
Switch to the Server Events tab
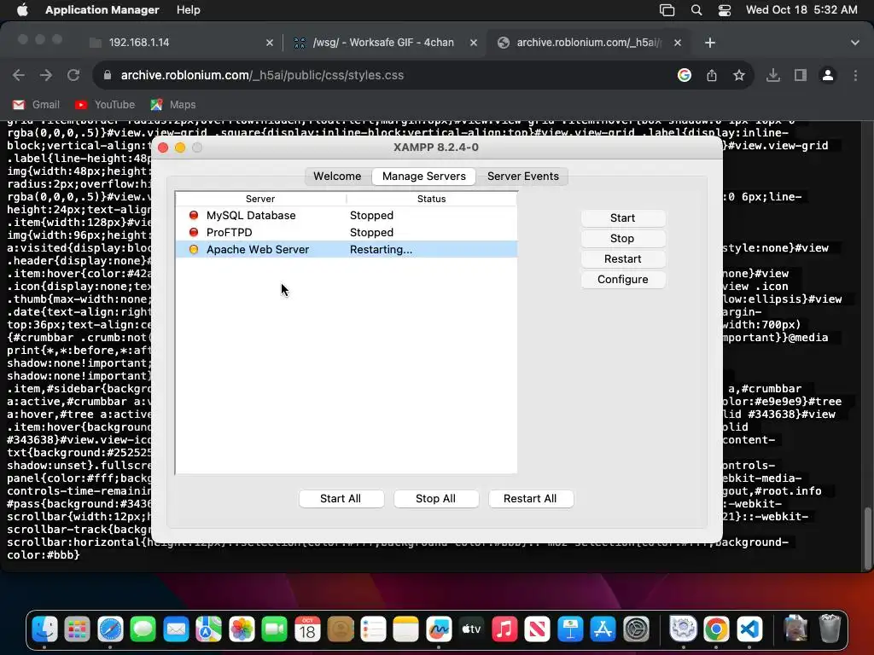pyautogui.click(x=523, y=176)
